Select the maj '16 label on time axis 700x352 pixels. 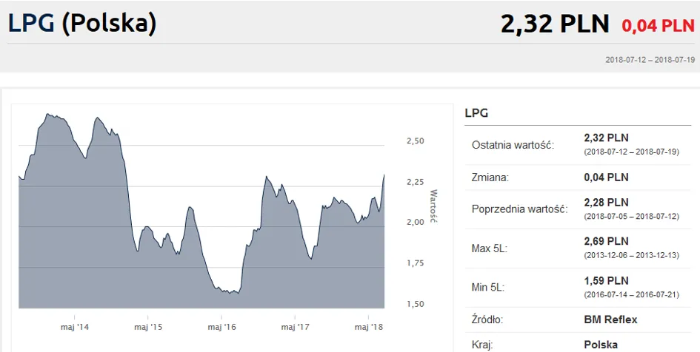221,326
